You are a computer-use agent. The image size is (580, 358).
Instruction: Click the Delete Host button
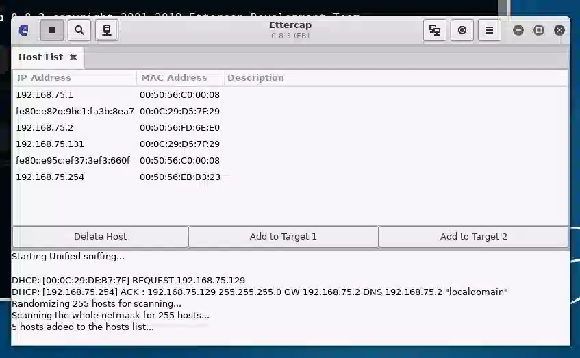pos(100,237)
